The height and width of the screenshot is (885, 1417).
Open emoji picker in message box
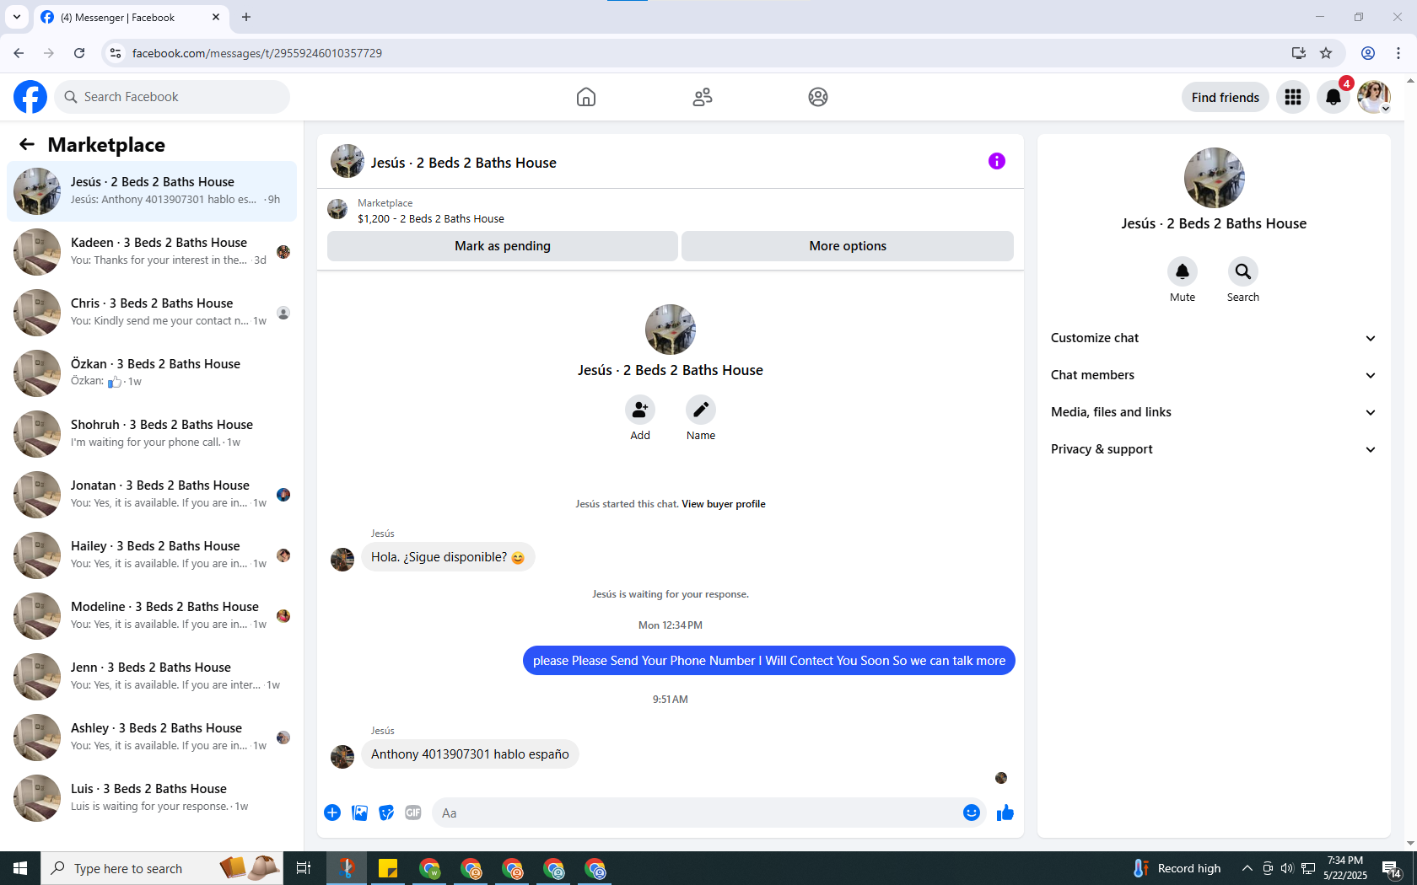(972, 813)
